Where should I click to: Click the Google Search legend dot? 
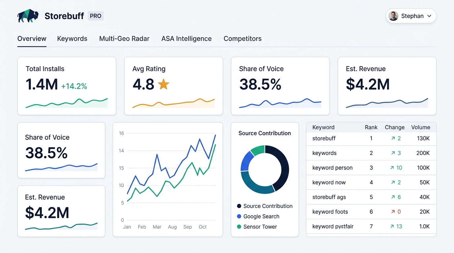pos(239,216)
